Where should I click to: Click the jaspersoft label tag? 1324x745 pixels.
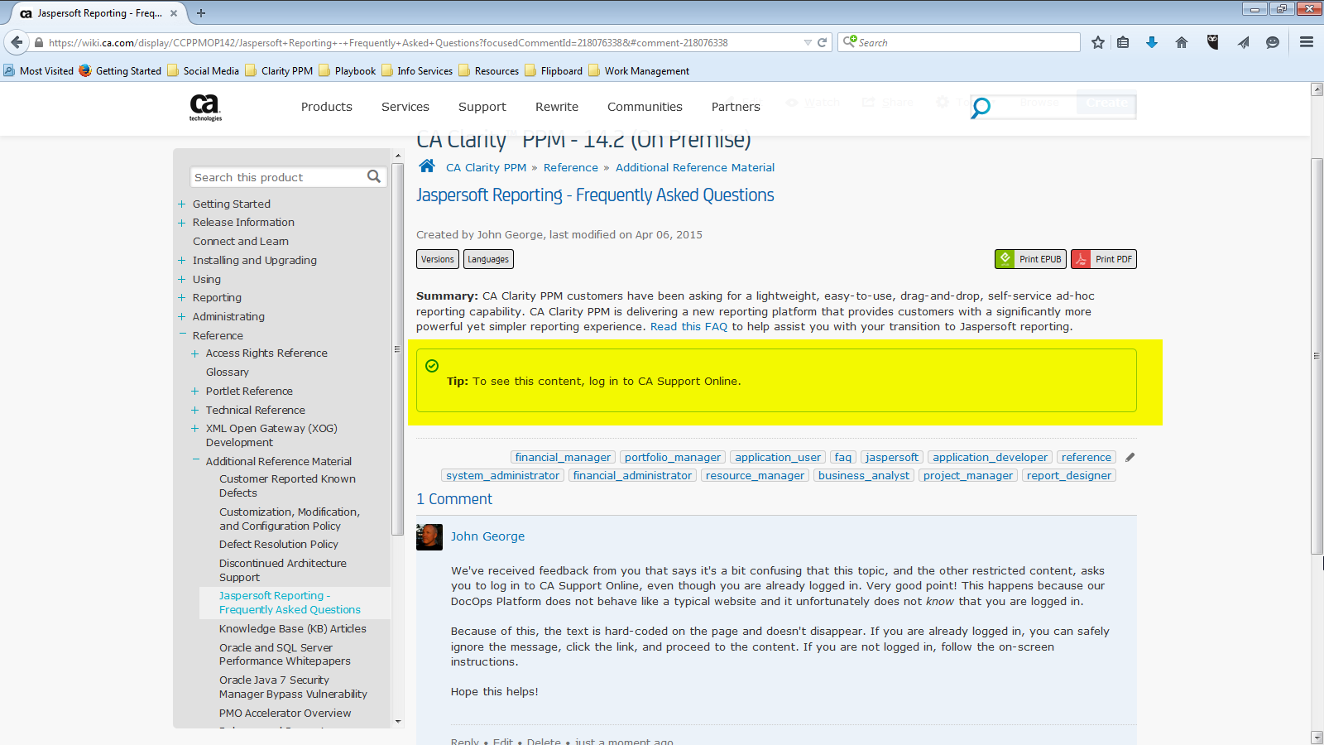tap(891, 457)
